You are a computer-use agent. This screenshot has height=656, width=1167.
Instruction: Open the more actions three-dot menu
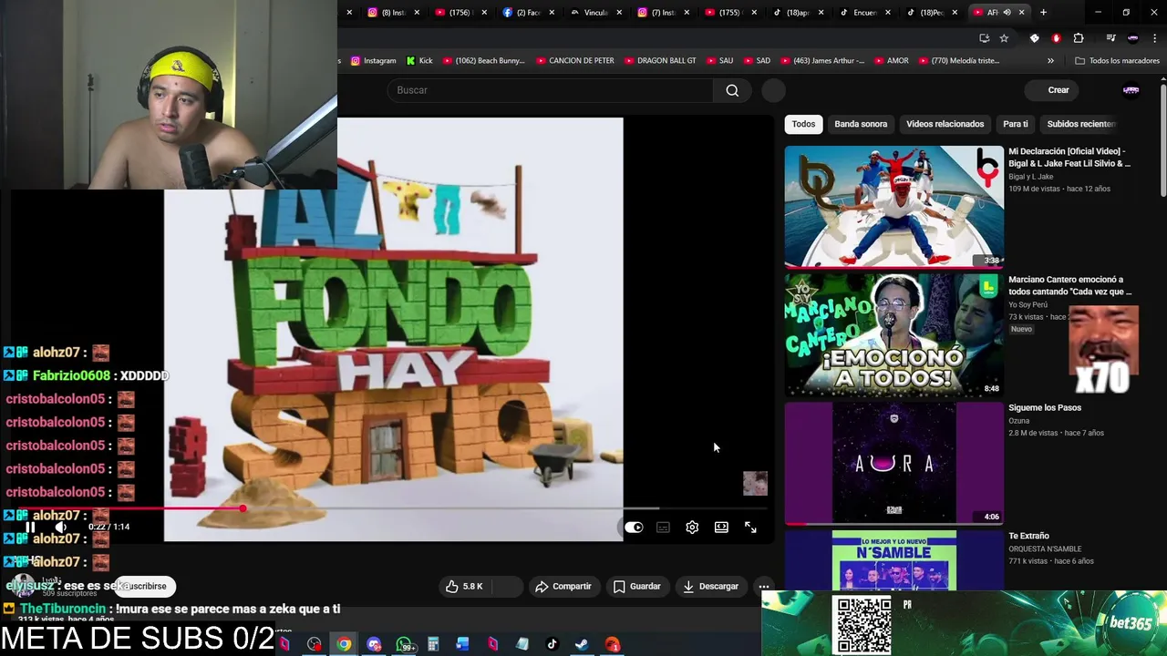point(764,586)
